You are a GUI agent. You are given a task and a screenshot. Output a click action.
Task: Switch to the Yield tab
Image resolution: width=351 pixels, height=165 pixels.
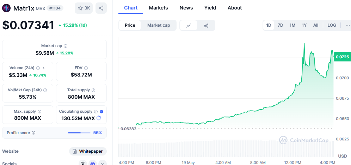tap(210, 8)
